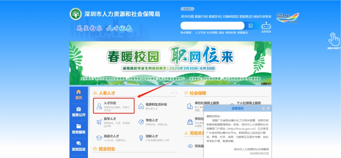Screen dimensions: 341x158
Task: Switch banner to slide 2
Action: click(265, 84)
